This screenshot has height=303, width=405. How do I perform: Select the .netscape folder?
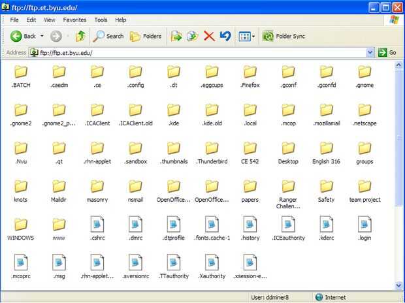[364, 115]
